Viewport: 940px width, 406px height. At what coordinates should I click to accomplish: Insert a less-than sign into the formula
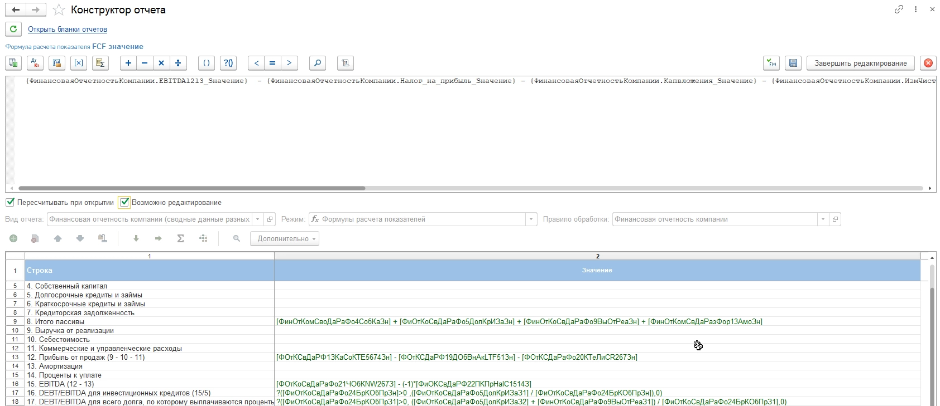(x=256, y=63)
